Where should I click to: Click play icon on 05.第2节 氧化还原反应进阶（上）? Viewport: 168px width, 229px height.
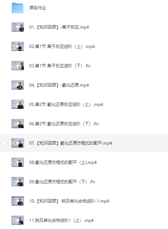[18, 104]
